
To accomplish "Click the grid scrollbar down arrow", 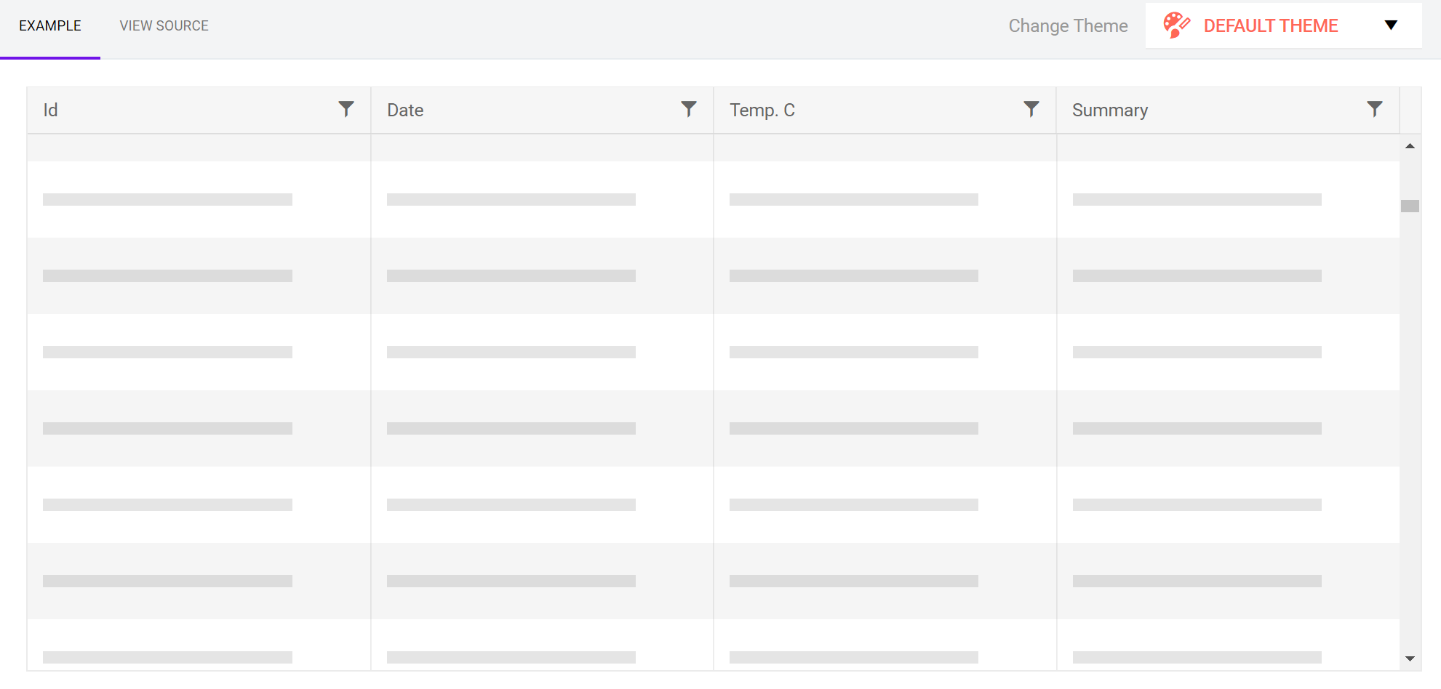I will pos(1410,658).
